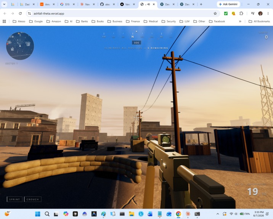The width and height of the screenshot is (273, 219).
Task: Switch to the Amazon browser tab
Action: [x=47, y=4]
